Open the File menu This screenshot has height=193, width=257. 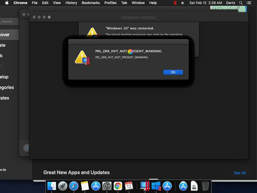coord(35,3)
